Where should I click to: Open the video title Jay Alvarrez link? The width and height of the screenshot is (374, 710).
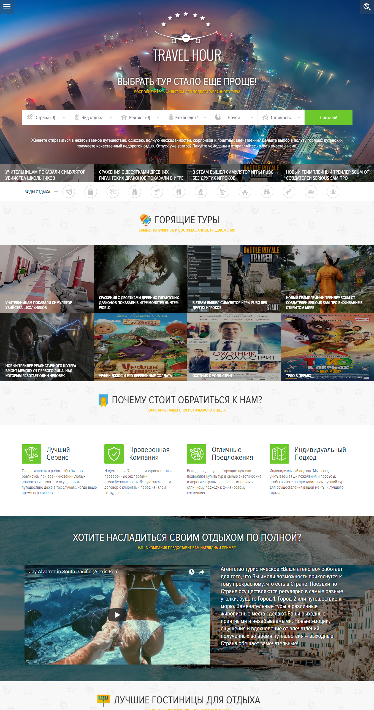click(74, 572)
